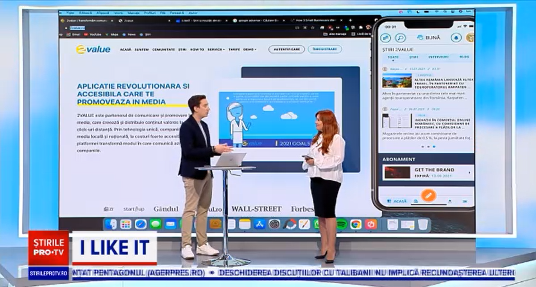536x287 pixels.
Task: Open App Store from the dock
Action: coord(259,224)
